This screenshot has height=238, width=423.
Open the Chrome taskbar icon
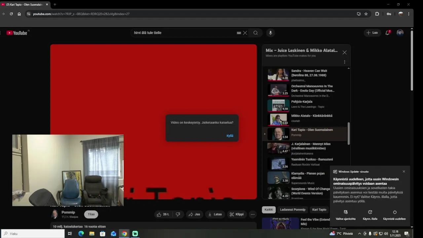tap(124, 234)
